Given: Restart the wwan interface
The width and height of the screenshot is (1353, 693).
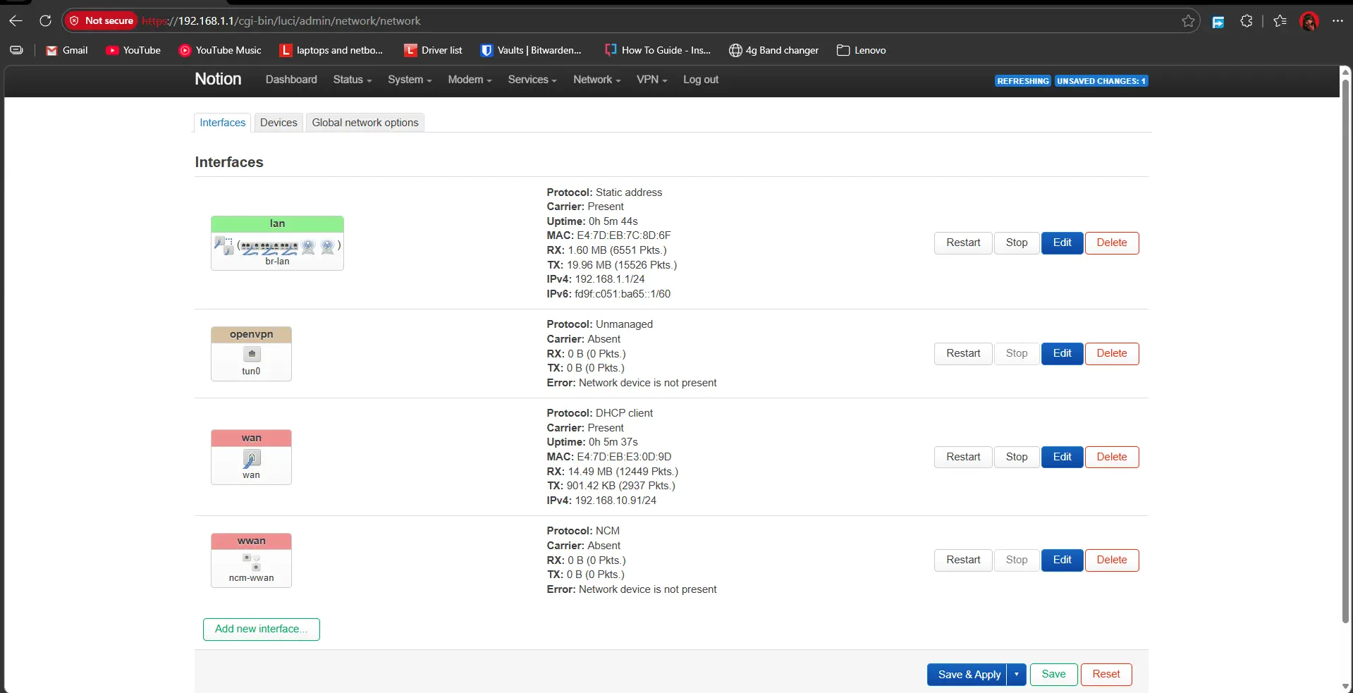Looking at the screenshot, I should pyautogui.click(x=963, y=560).
